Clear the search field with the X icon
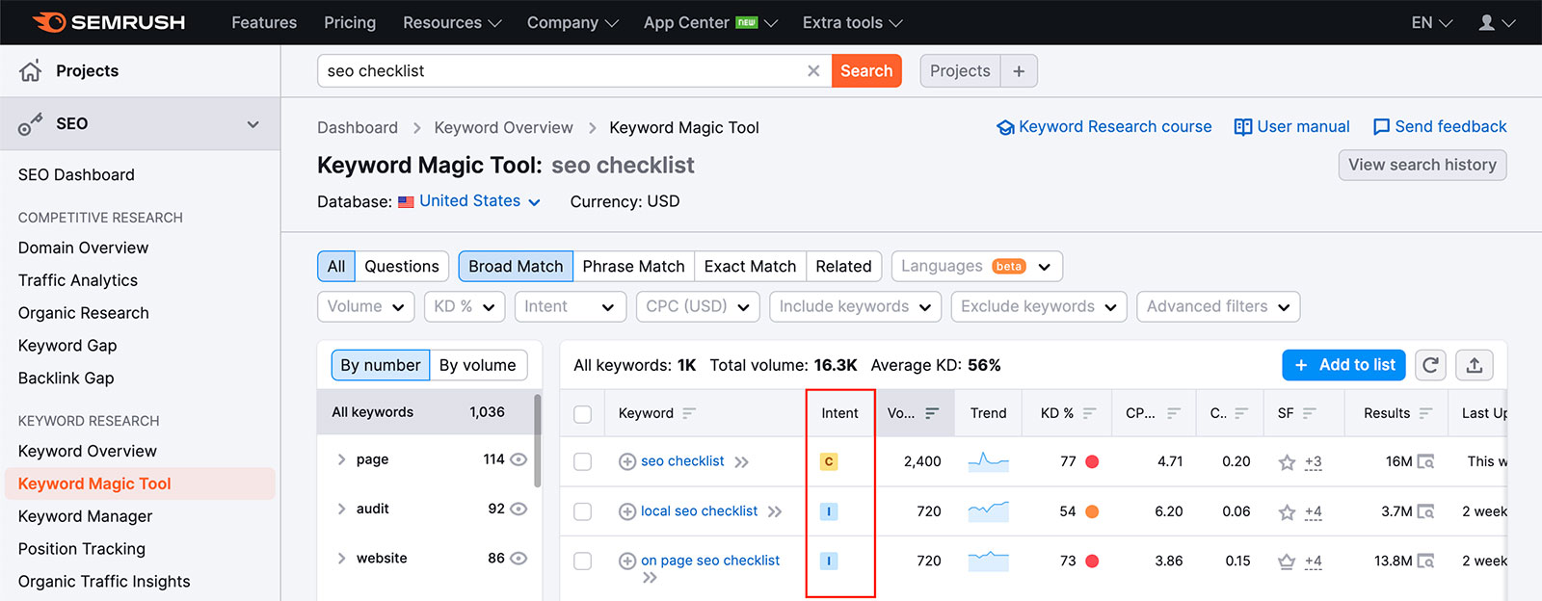 (813, 70)
